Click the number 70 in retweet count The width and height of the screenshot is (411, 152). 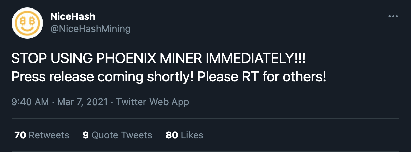(20, 135)
